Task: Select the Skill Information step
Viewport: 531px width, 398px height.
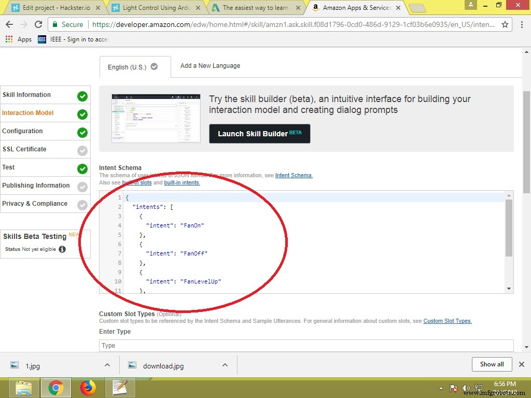Action: click(x=27, y=95)
